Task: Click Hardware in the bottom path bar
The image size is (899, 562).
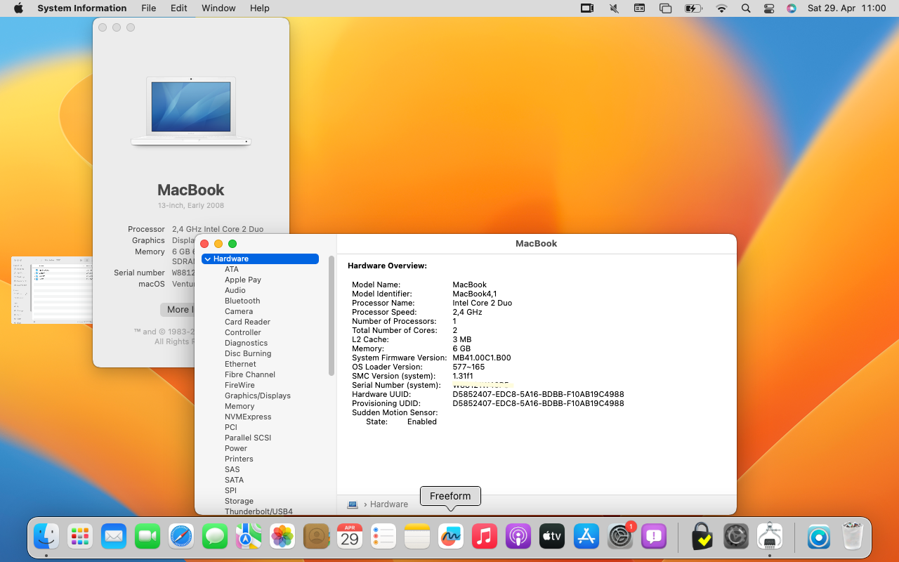Action: [389, 504]
